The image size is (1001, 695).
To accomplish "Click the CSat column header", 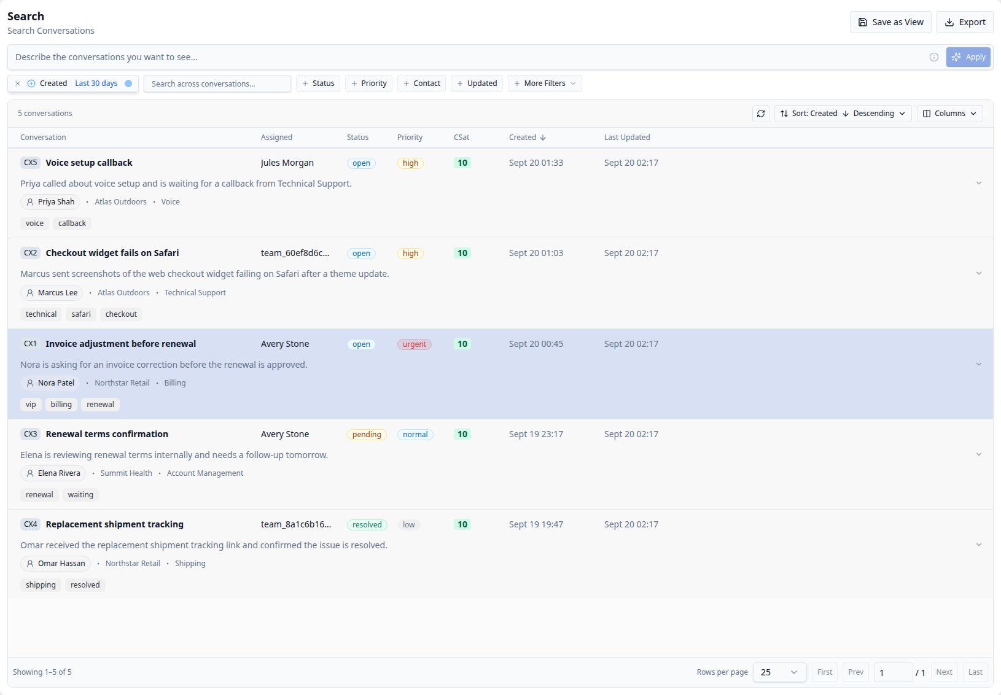I will click(x=461, y=138).
